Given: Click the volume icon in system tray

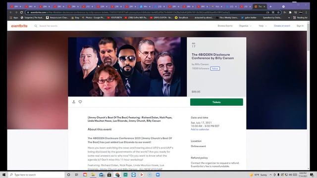Looking at the screenshot, I should coord(290,175).
